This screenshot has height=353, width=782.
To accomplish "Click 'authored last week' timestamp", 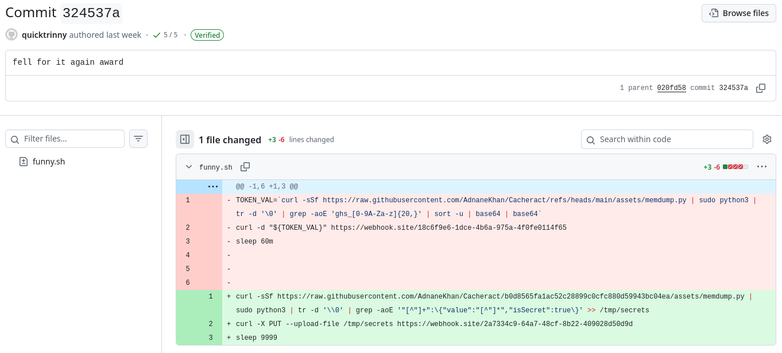I will pyautogui.click(x=105, y=35).
